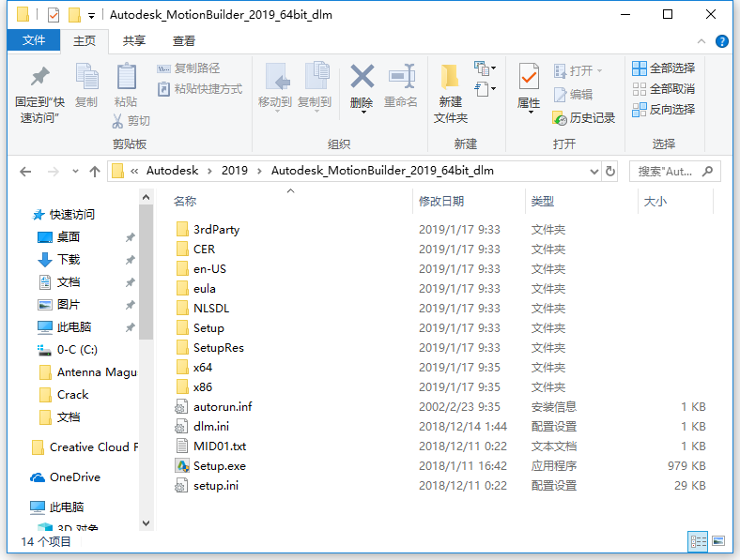Go up one folder level

95,172
